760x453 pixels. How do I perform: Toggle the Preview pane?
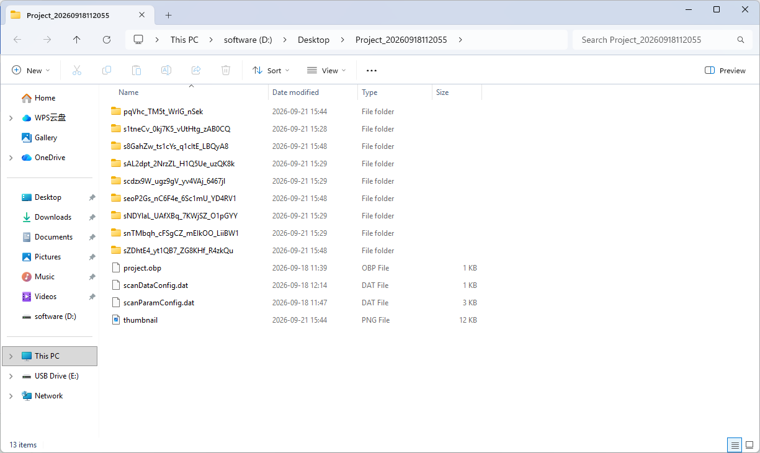click(725, 71)
